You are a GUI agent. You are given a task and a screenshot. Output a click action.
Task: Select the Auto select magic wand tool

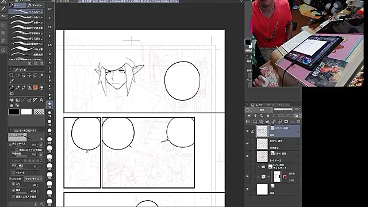point(41,75)
